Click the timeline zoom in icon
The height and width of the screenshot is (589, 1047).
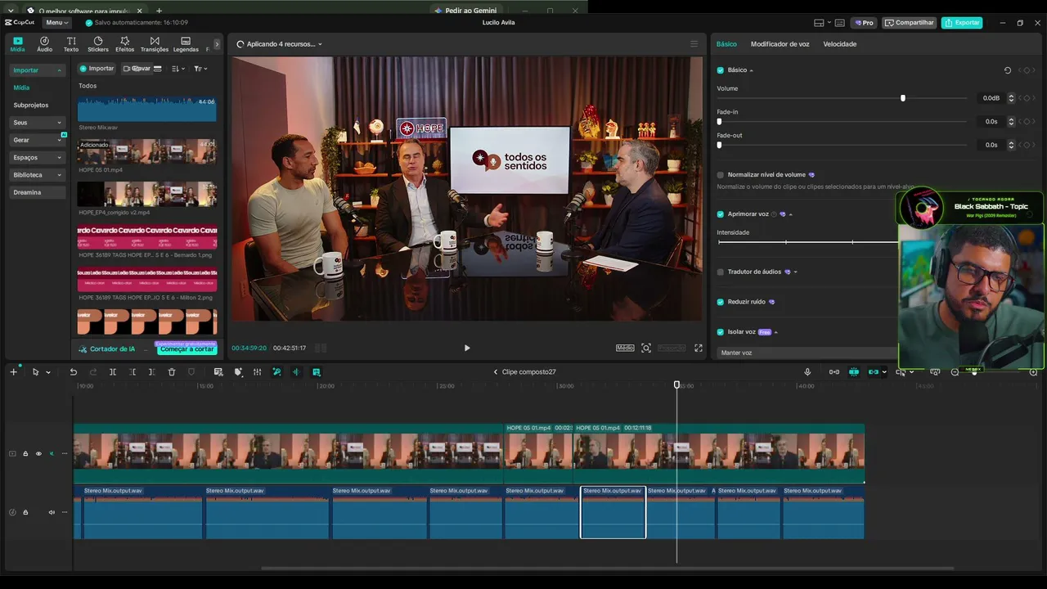pos(1033,372)
